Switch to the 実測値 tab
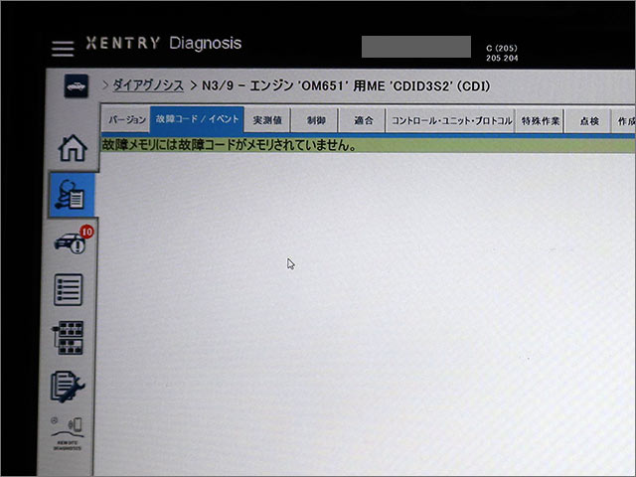The height and width of the screenshot is (477, 636). click(267, 120)
